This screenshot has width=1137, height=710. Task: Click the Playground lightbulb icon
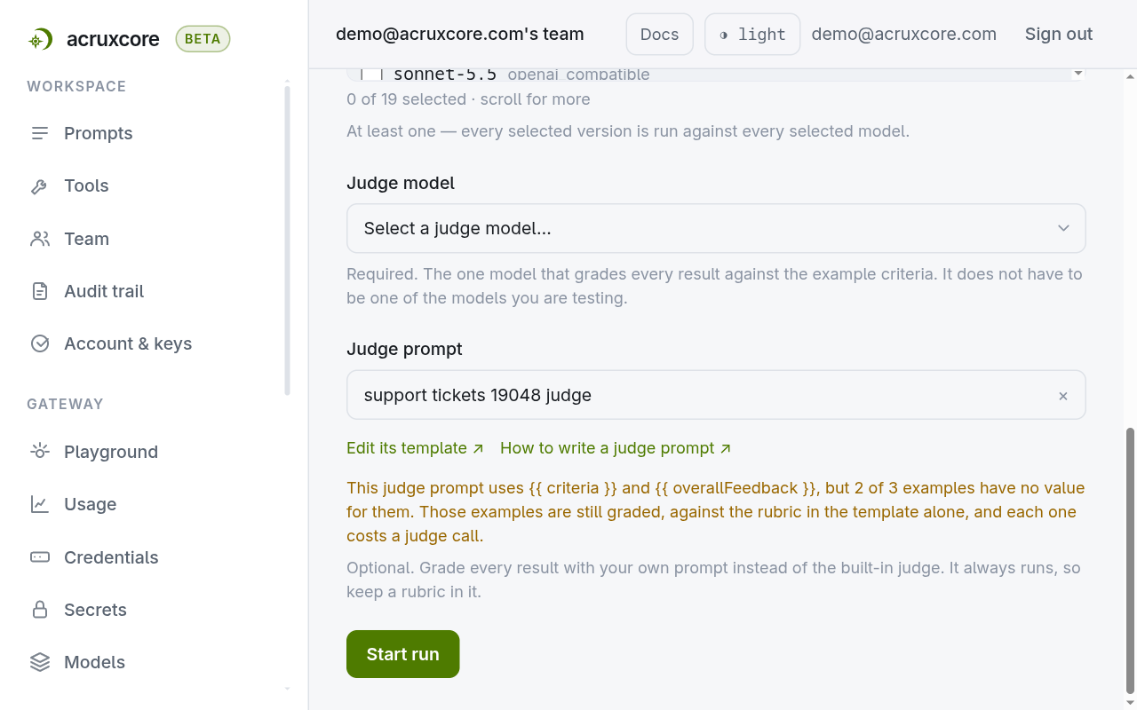40,452
